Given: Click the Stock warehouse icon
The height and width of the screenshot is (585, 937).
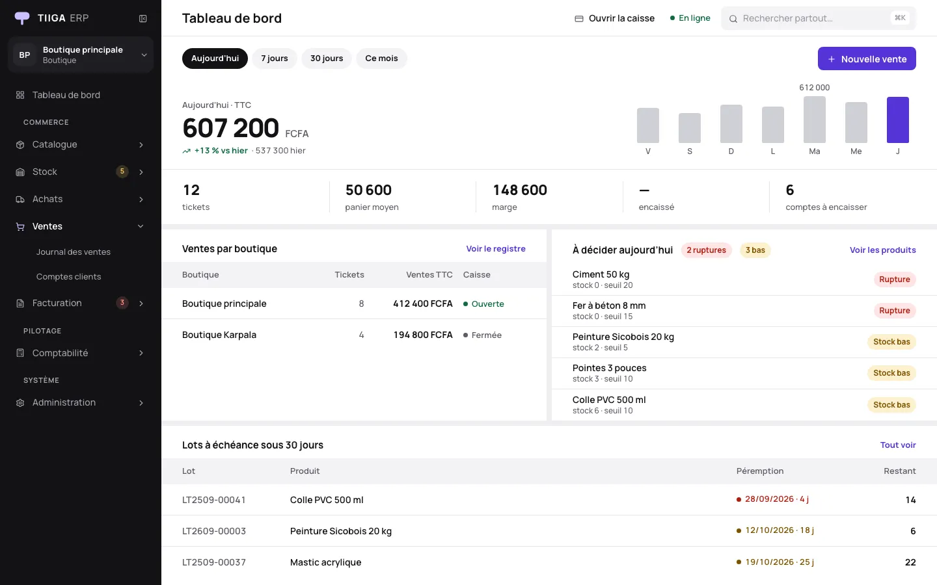Looking at the screenshot, I should coord(20,172).
